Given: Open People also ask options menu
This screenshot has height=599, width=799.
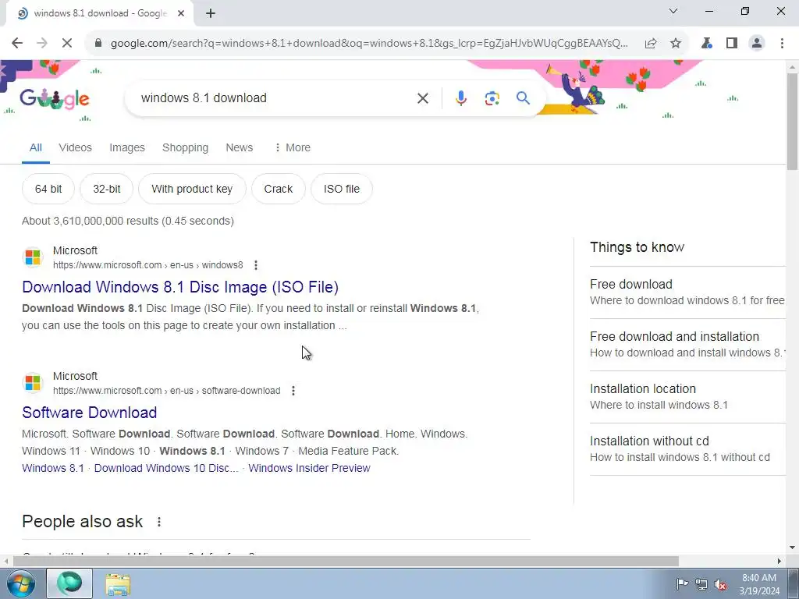Looking at the screenshot, I should point(159,522).
